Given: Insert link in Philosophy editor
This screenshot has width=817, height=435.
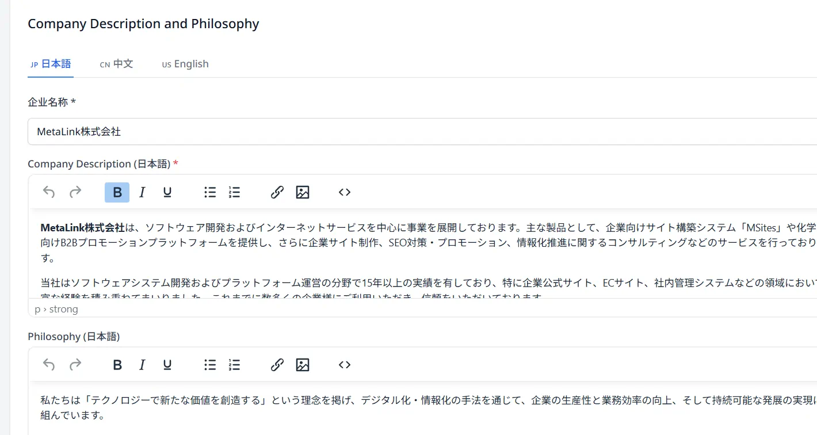Looking at the screenshot, I should (x=277, y=365).
